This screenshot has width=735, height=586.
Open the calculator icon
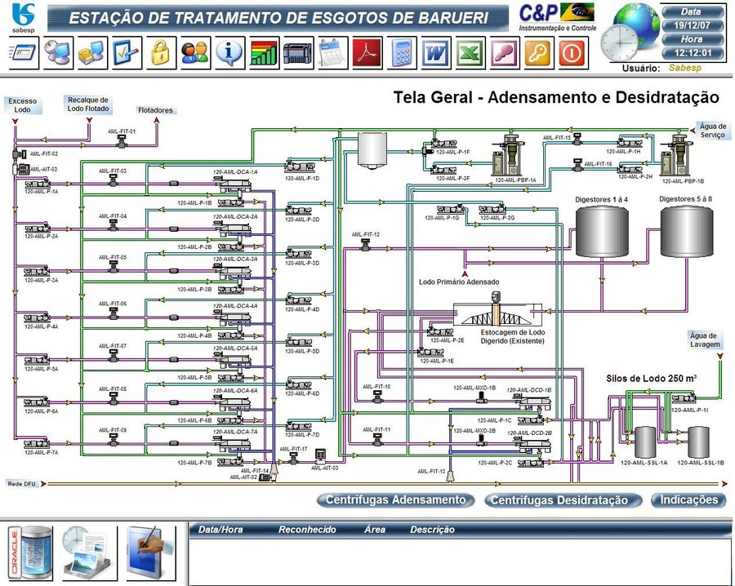[401, 53]
